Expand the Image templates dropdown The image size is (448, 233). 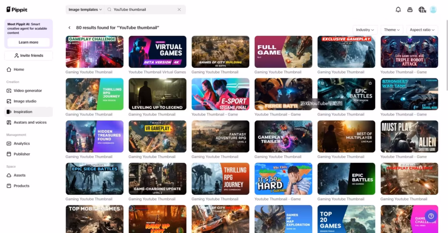(x=85, y=10)
